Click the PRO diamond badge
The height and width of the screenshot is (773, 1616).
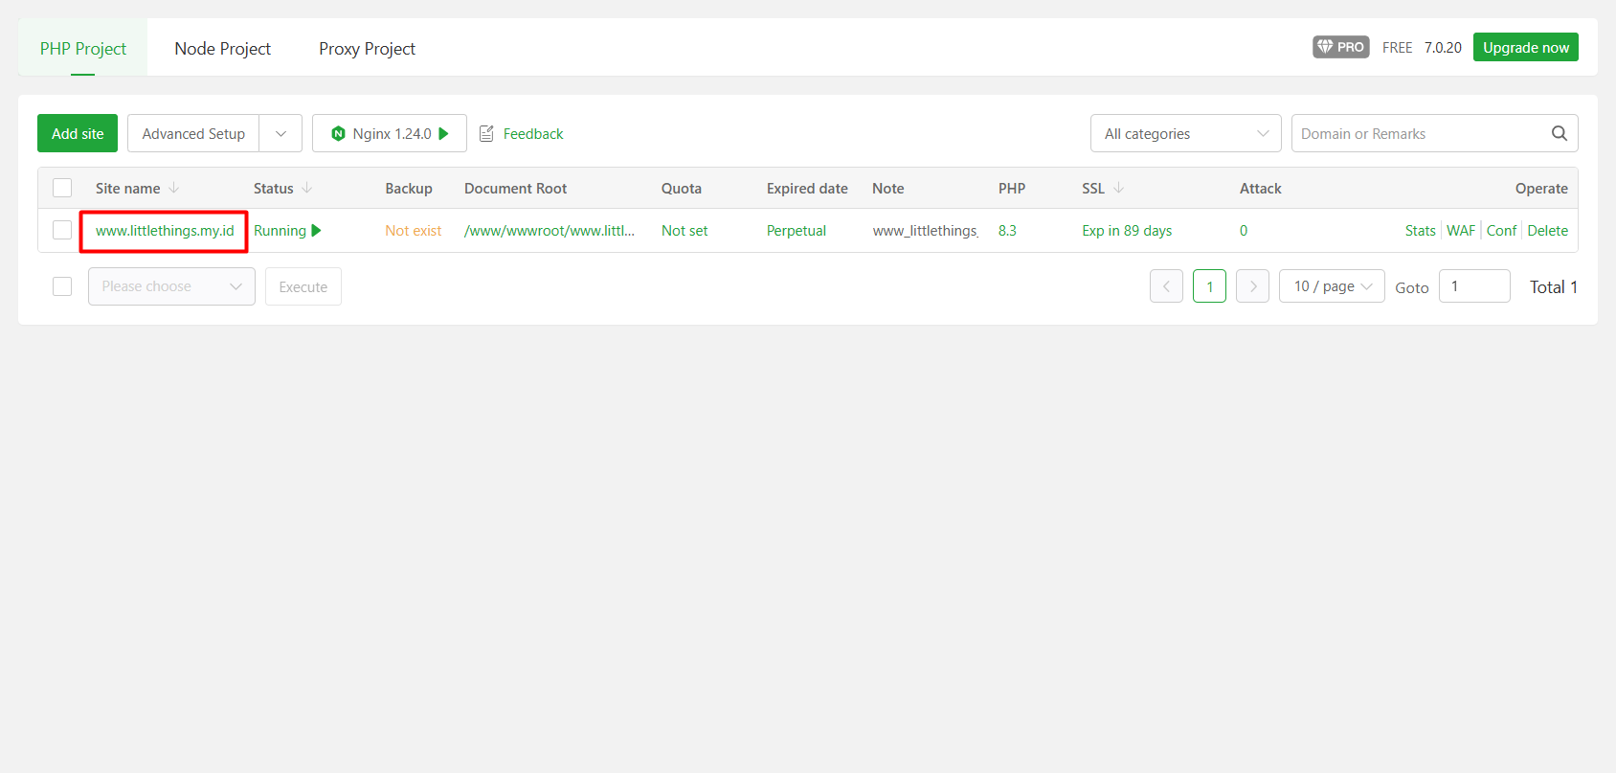coord(1340,47)
